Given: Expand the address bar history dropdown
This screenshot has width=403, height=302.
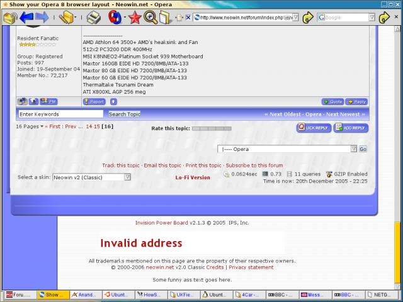Looking at the screenshot, I should point(295,18).
